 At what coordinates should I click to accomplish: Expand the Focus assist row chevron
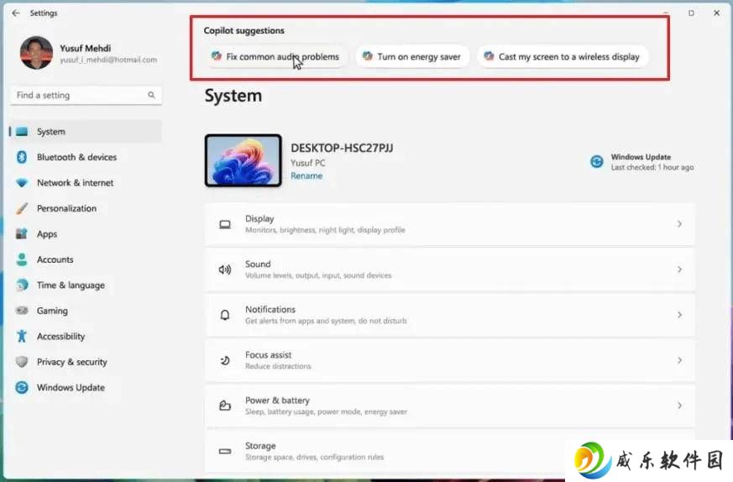(679, 360)
